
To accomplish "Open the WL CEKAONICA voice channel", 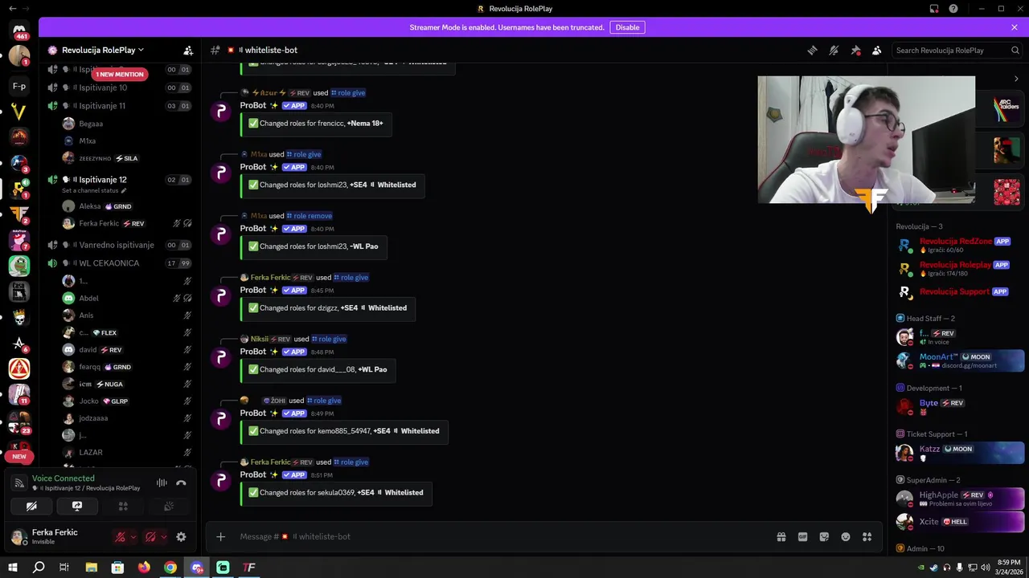I will coord(121,263).
